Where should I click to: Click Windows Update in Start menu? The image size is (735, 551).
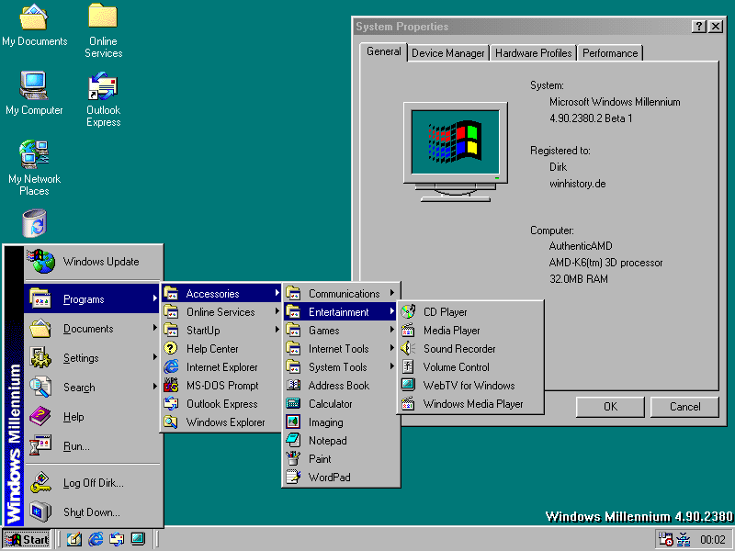pyautogui.click(x=92, y=262)
